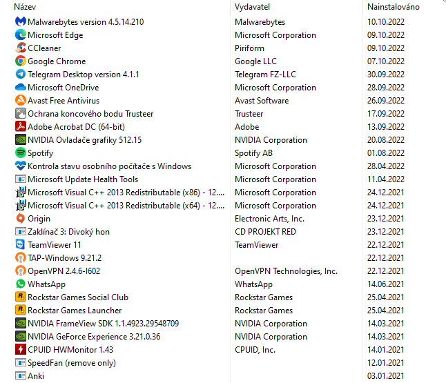This screenshot has height=383, width=446.
Task: Click the Google Chrome icon
Action: 21,61
